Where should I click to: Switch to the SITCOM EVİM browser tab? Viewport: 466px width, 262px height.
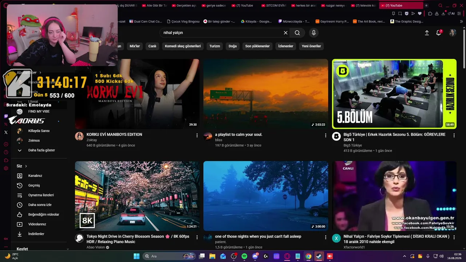pyautogui.click(x=274, y=5)
